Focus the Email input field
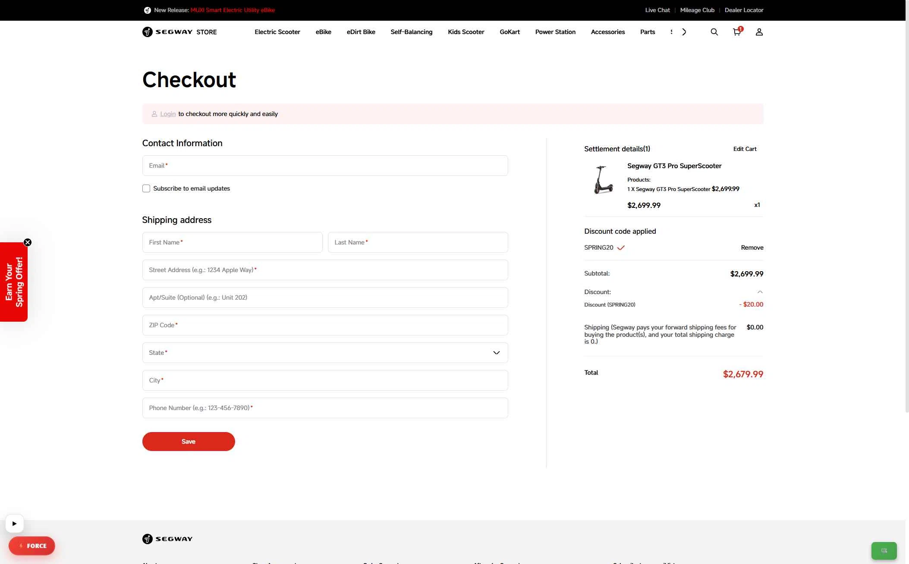 click(325, 166)
